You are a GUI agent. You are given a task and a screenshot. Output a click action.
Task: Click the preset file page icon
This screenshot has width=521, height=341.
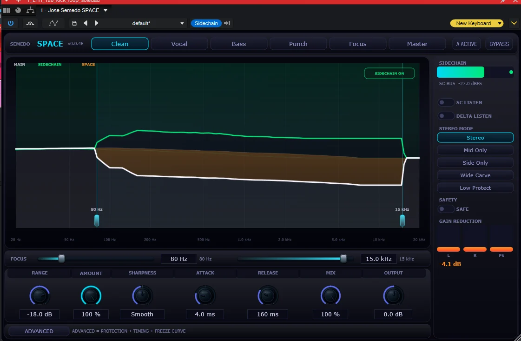pyautogui.click(x=74, y=23)
